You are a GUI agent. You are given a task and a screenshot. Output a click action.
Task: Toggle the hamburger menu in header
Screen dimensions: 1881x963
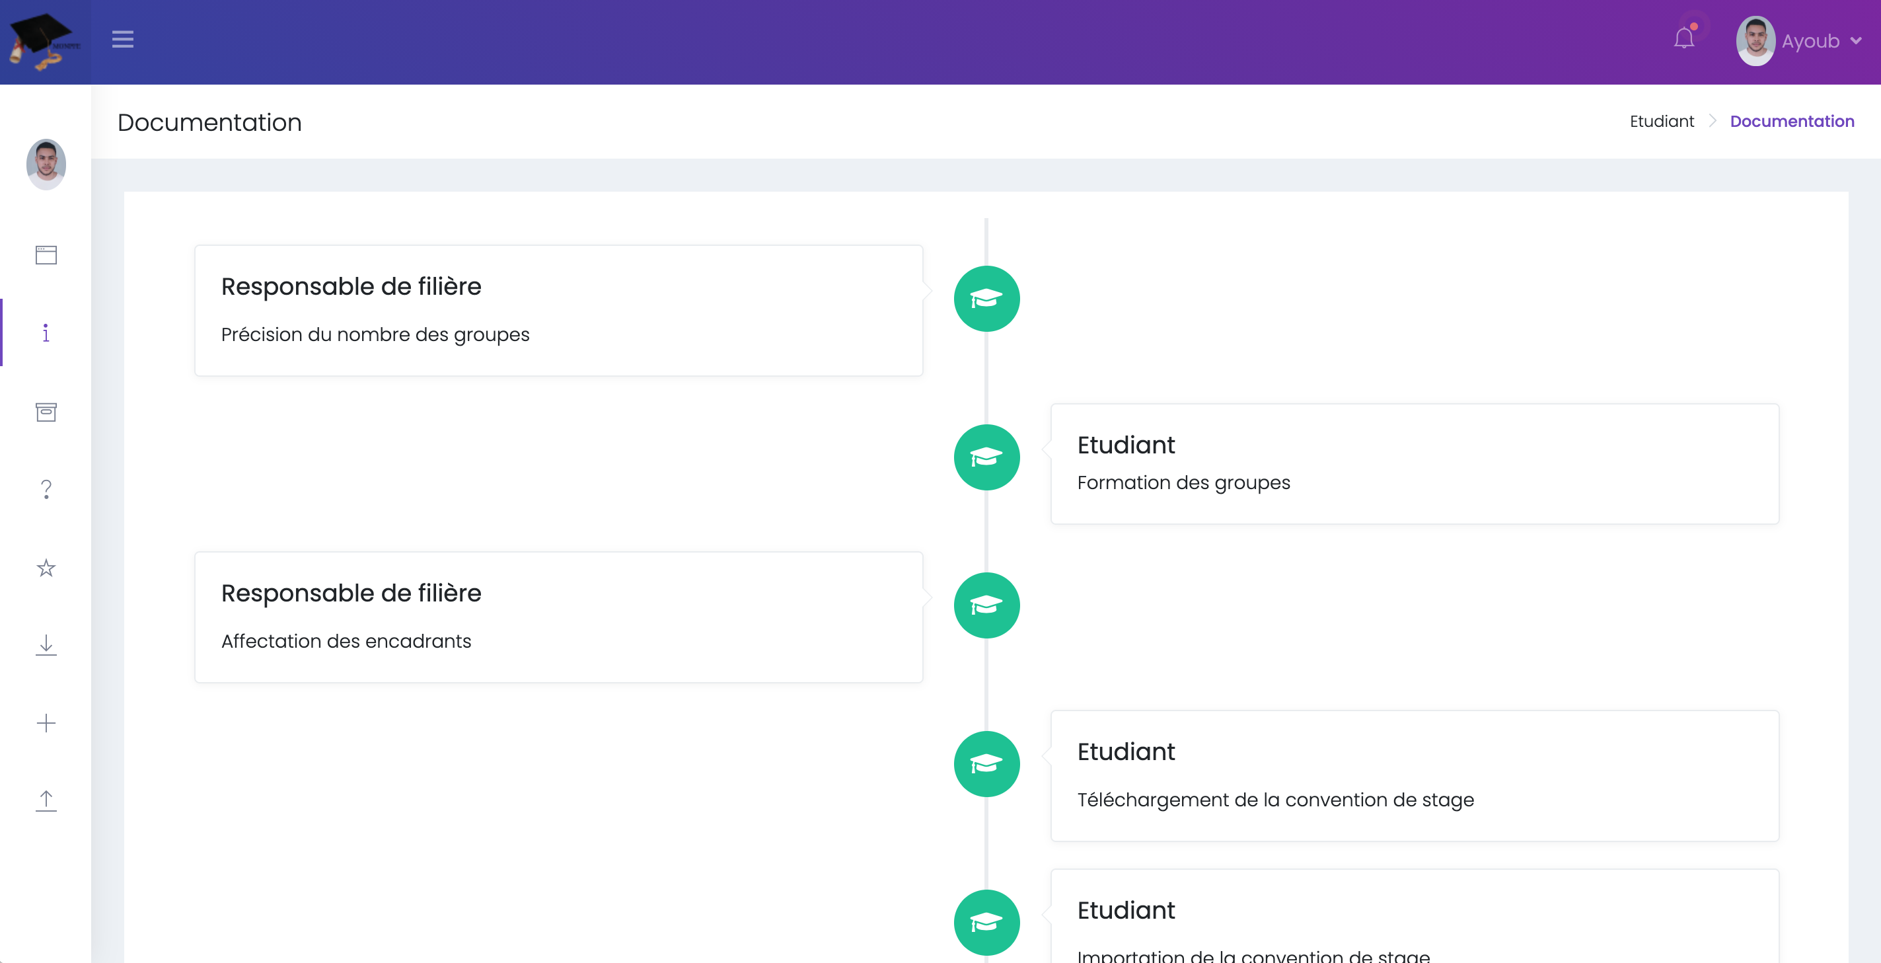coord(123,40)
